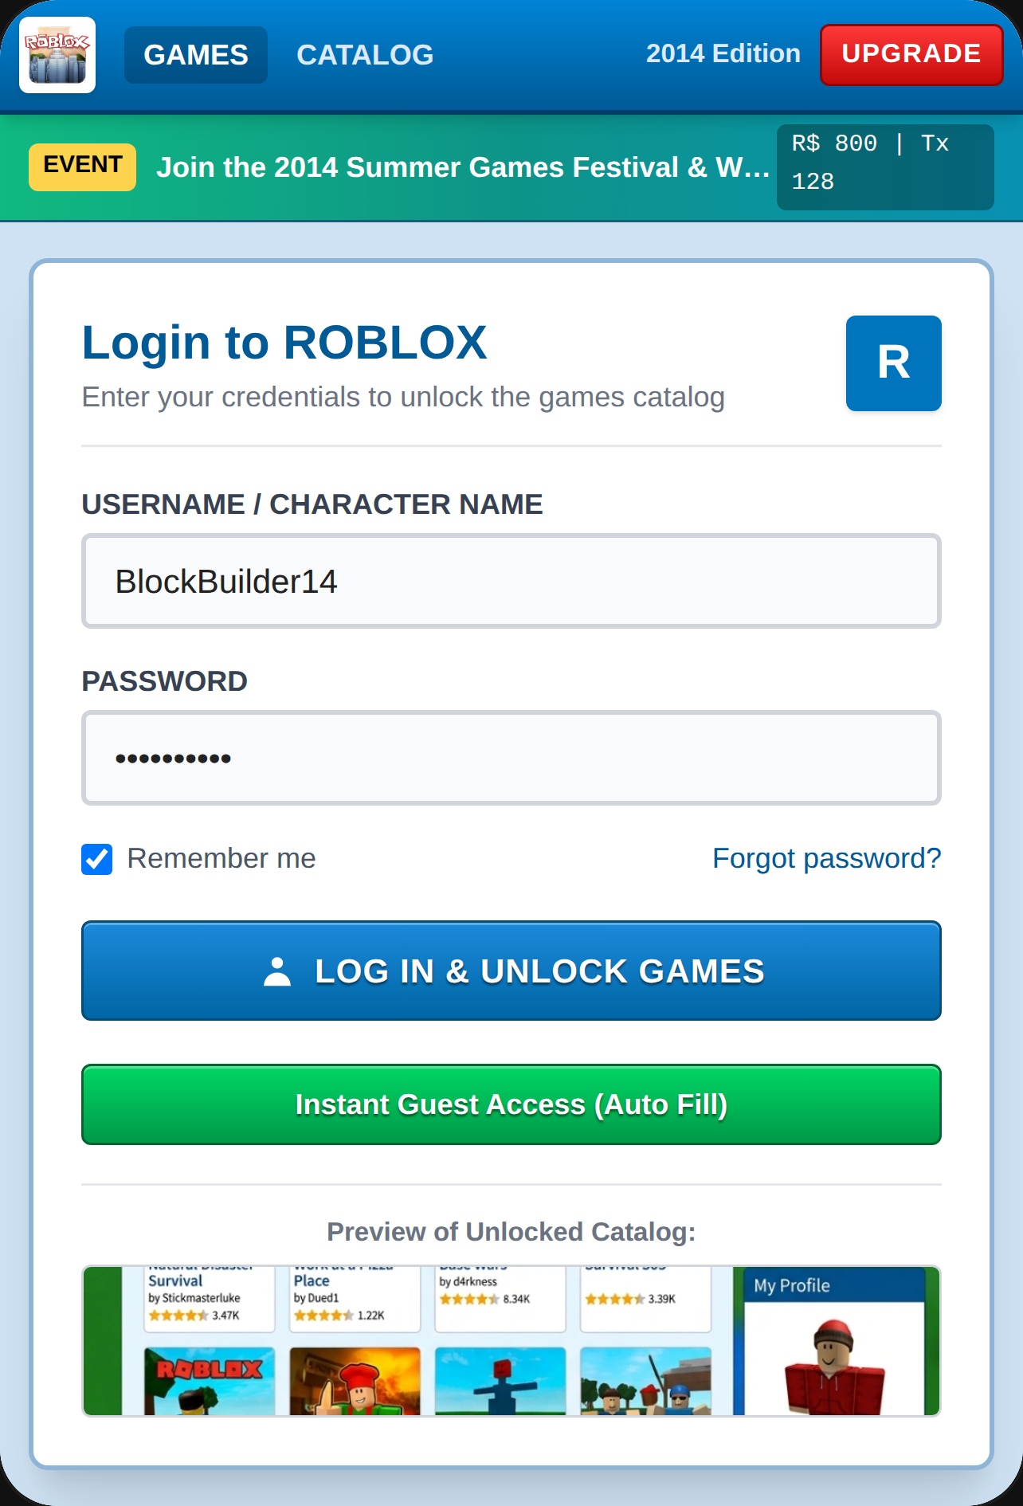Screen dimensions: 1023x1506
Task: Click the red UPGRADE button
Action: click(911, 54)
